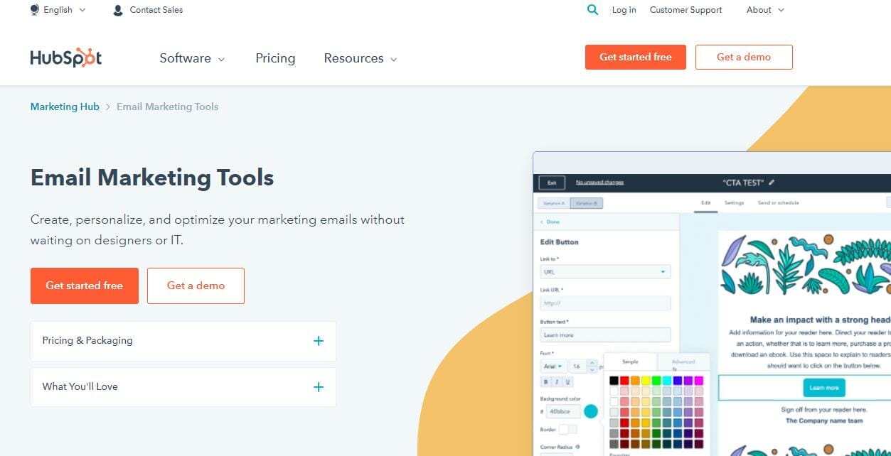Click the "Edit Button" panel title
The image size is (891, 456).
pos(560,242)
